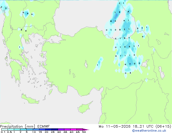Click the 5–10 mm light blue legend swatch

30,129
